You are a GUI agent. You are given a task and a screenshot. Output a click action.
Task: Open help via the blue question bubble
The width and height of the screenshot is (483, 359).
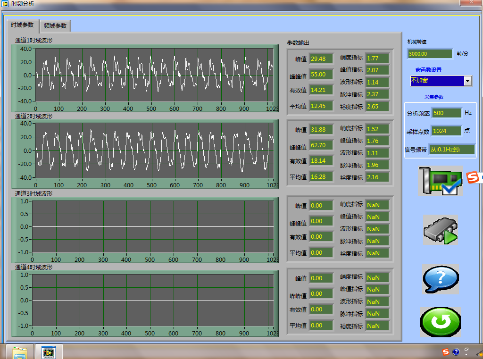click(x=441, y=279)
